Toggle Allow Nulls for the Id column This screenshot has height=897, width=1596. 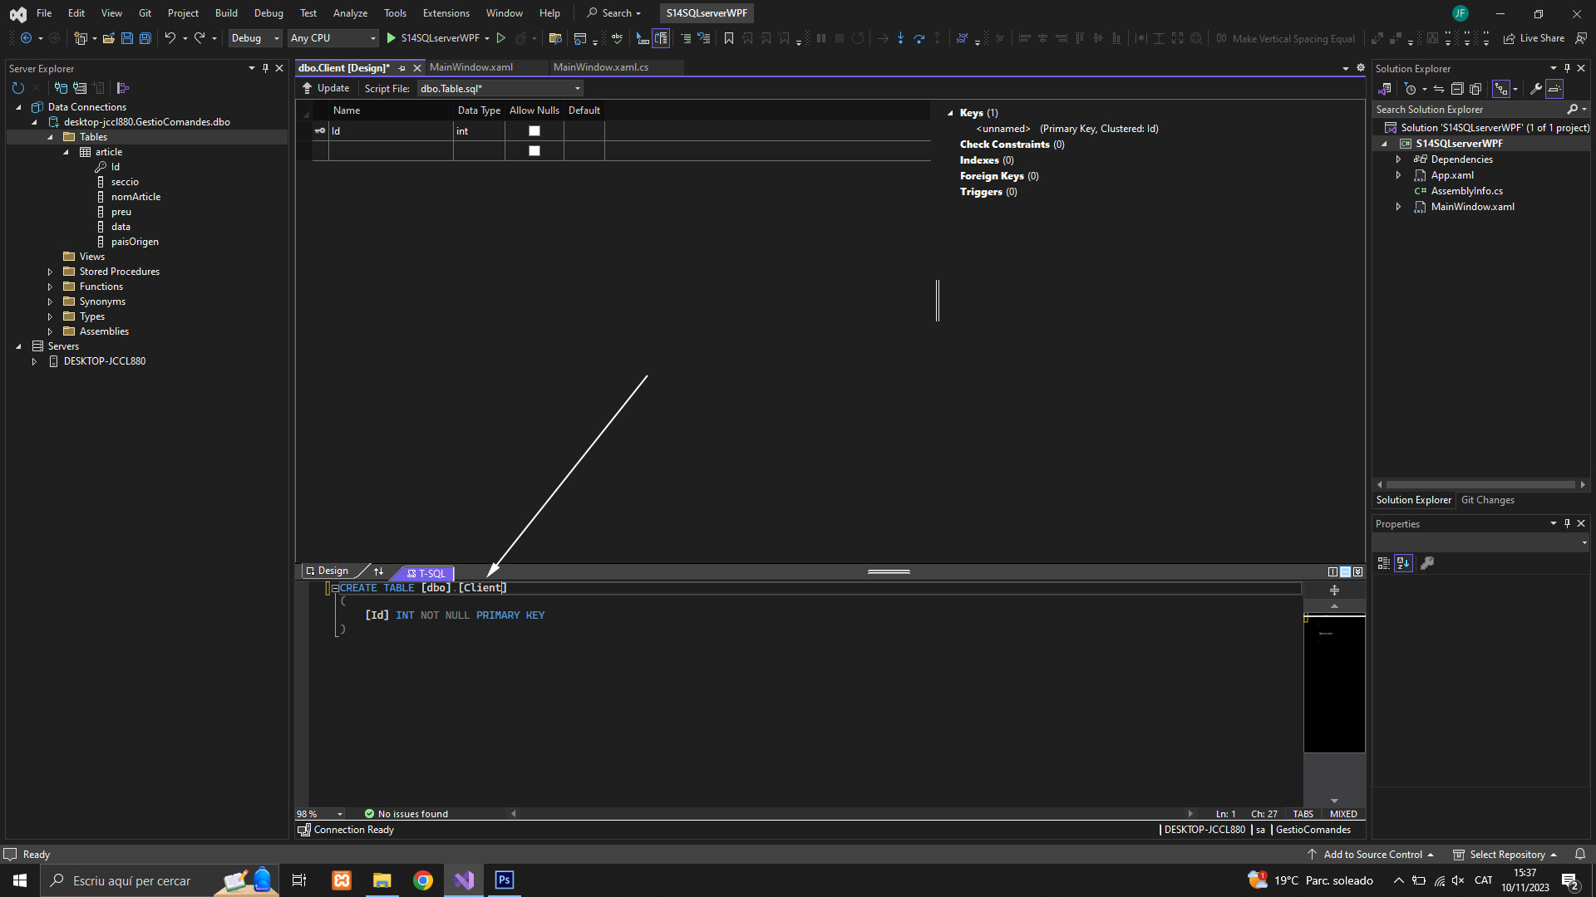pos(534,131)
